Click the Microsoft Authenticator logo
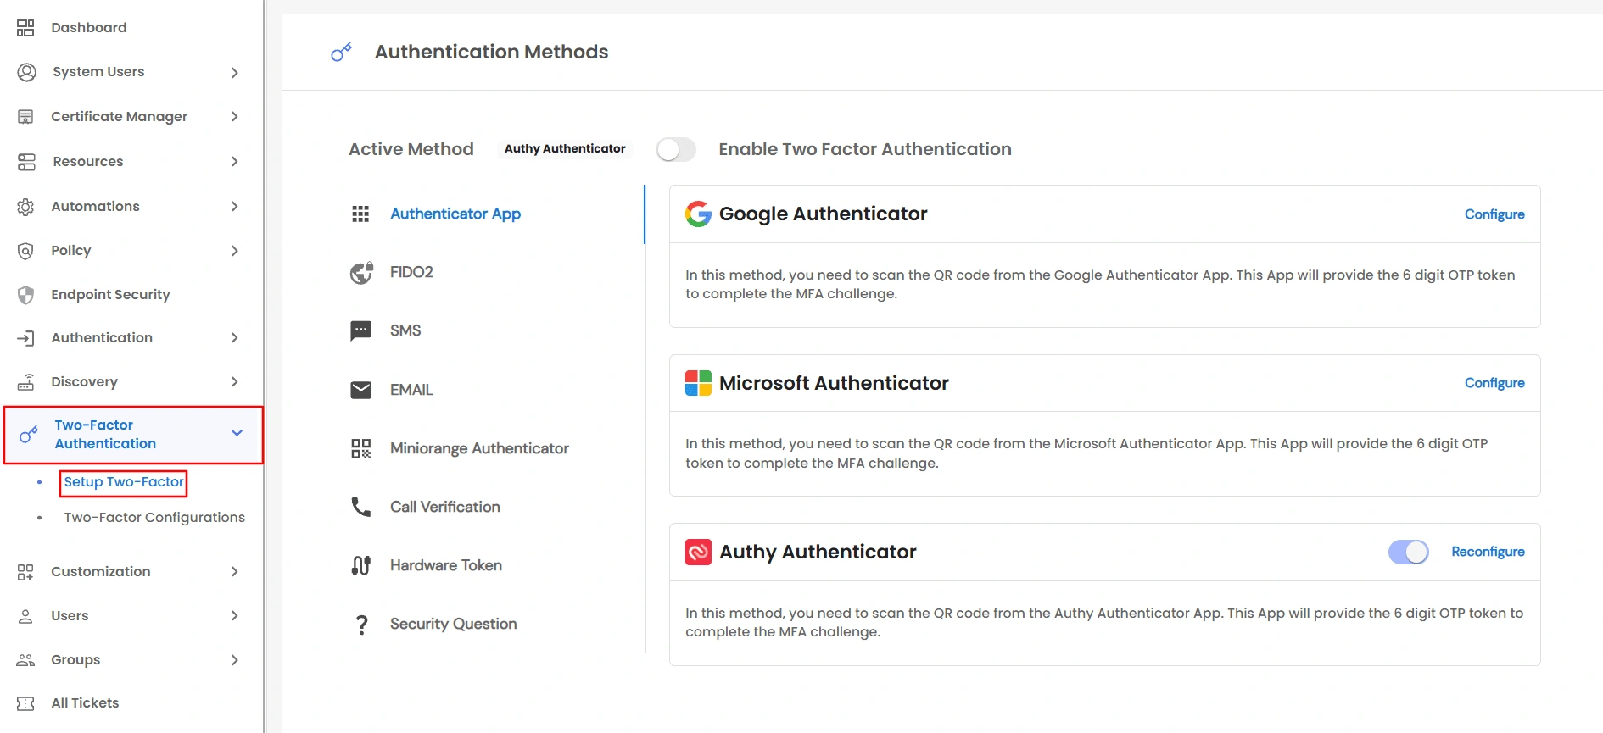The height and width of the screenshot is (733, 1603). (698, 383)
